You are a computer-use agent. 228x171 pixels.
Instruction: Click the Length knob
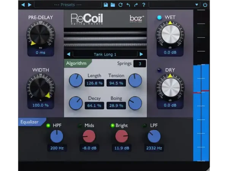pyautogui.click(x=76, y=81)
